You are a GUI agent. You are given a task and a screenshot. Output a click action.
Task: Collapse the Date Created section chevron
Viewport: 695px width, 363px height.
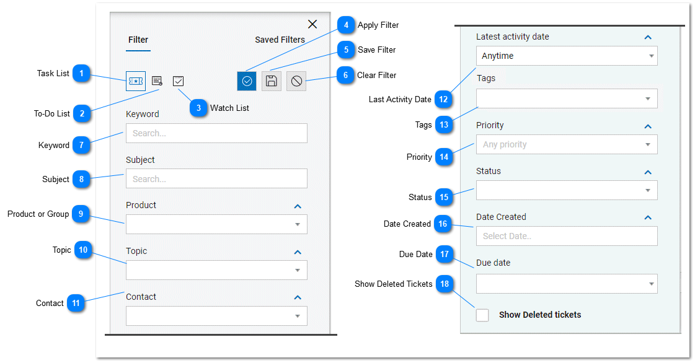(648, 217)
